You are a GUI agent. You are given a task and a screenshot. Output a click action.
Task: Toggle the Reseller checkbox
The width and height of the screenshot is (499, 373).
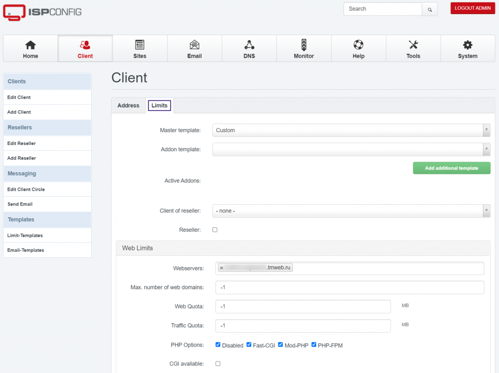point(215,229)
